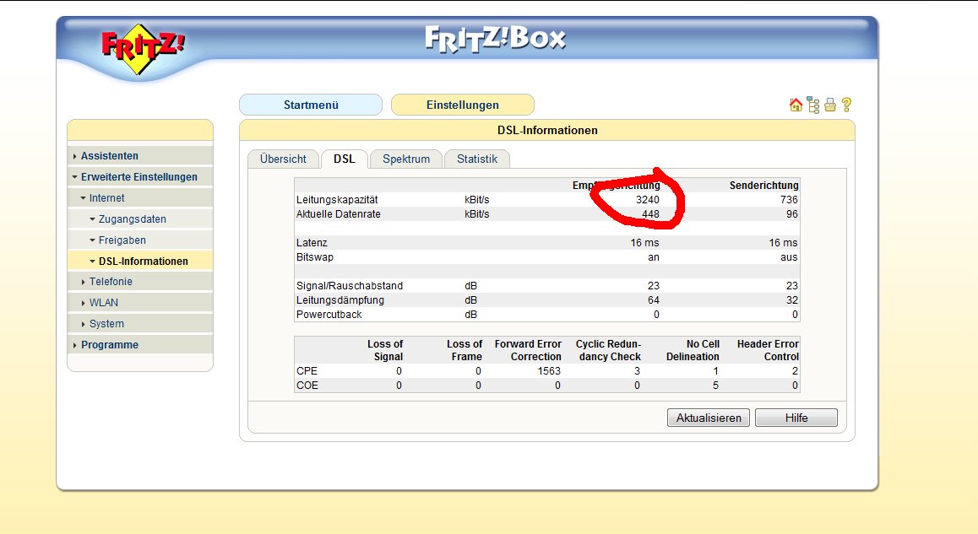
Task: Open the Programme menu entry
Action: [110, 344]
